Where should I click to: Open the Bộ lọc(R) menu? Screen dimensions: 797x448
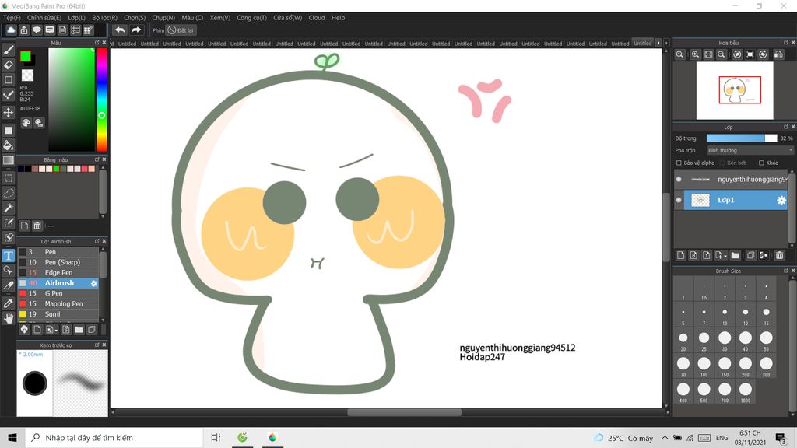[x=105, y=18]
